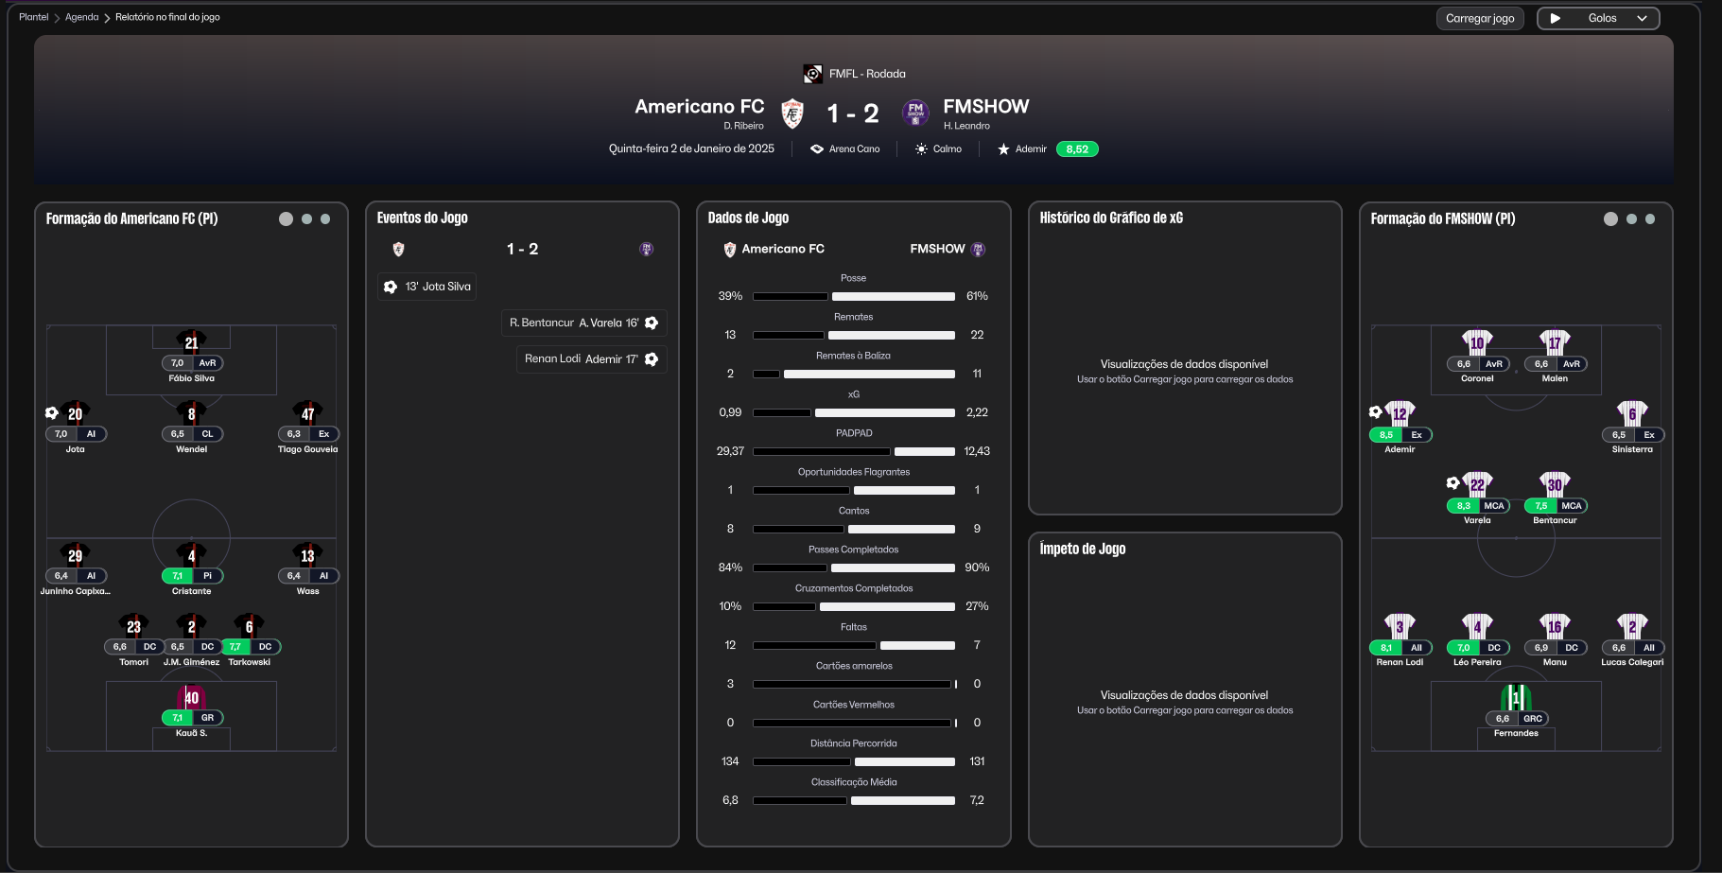Click Kauã S. goalkeeper shirt number 40
Screen dimensions: 1722x873
pyautogui.click(x=191, y=698)
